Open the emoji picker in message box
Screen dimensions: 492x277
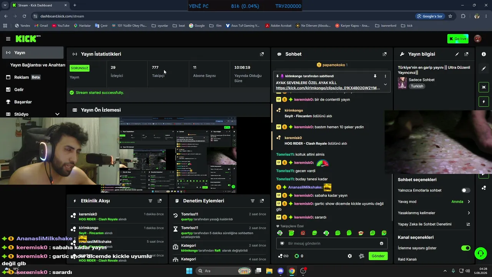pos(381,243)
